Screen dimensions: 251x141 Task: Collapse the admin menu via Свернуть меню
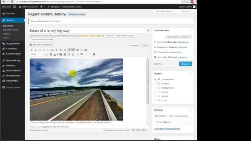11,87
